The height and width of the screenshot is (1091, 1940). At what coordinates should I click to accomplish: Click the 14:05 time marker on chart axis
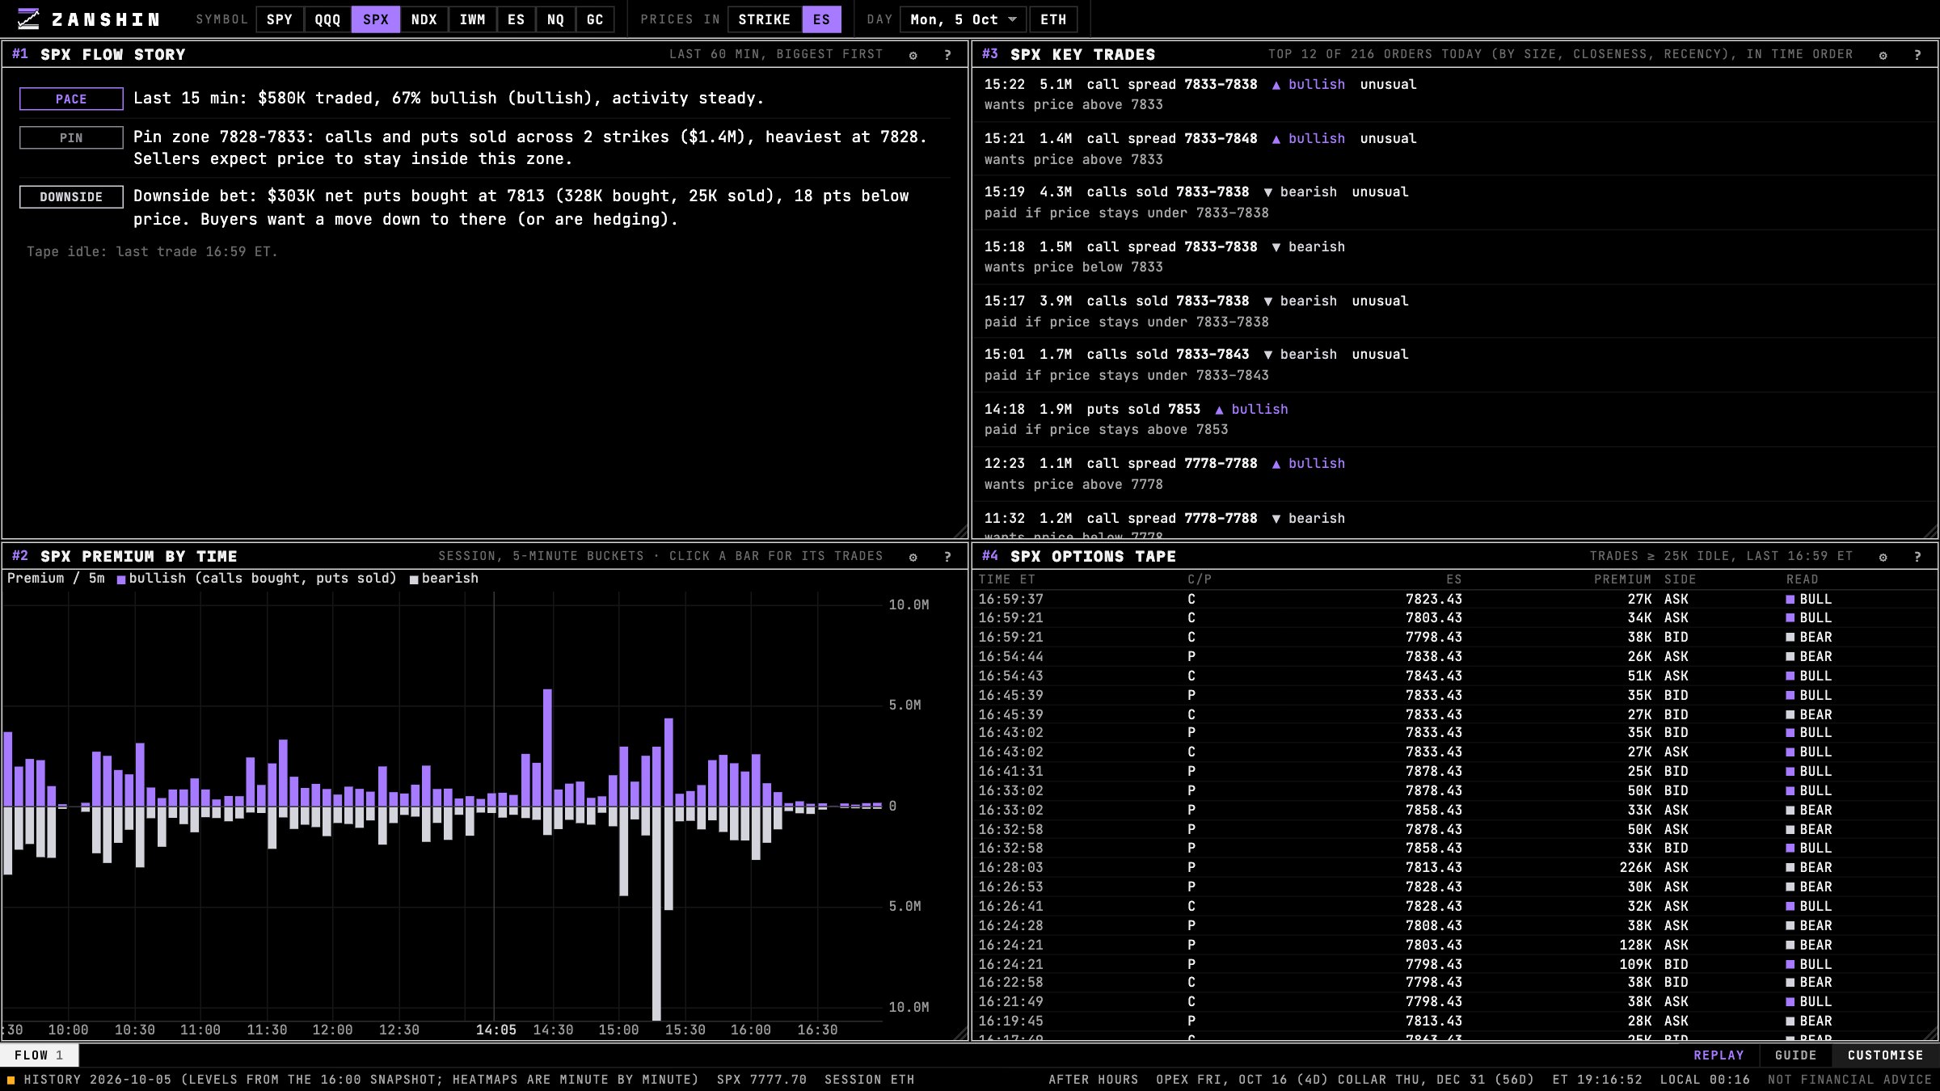496,1030
